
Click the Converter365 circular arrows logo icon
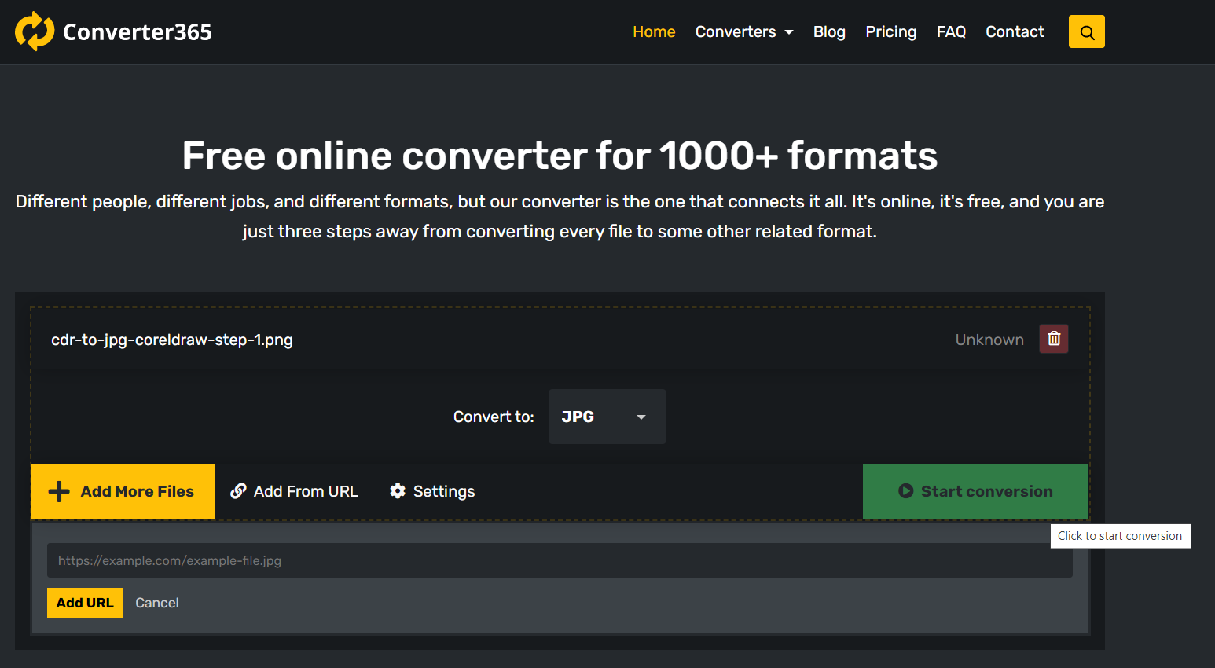[x=35, y=31]
